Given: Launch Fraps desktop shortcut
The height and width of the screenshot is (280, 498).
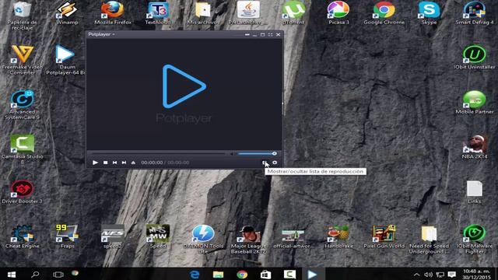Looking at the screenshot, I should coord(67,236).
